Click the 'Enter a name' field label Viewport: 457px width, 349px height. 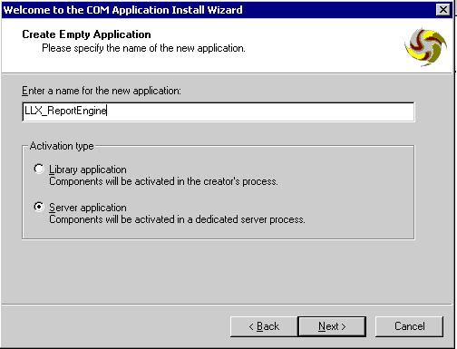(x=102, y=91)
